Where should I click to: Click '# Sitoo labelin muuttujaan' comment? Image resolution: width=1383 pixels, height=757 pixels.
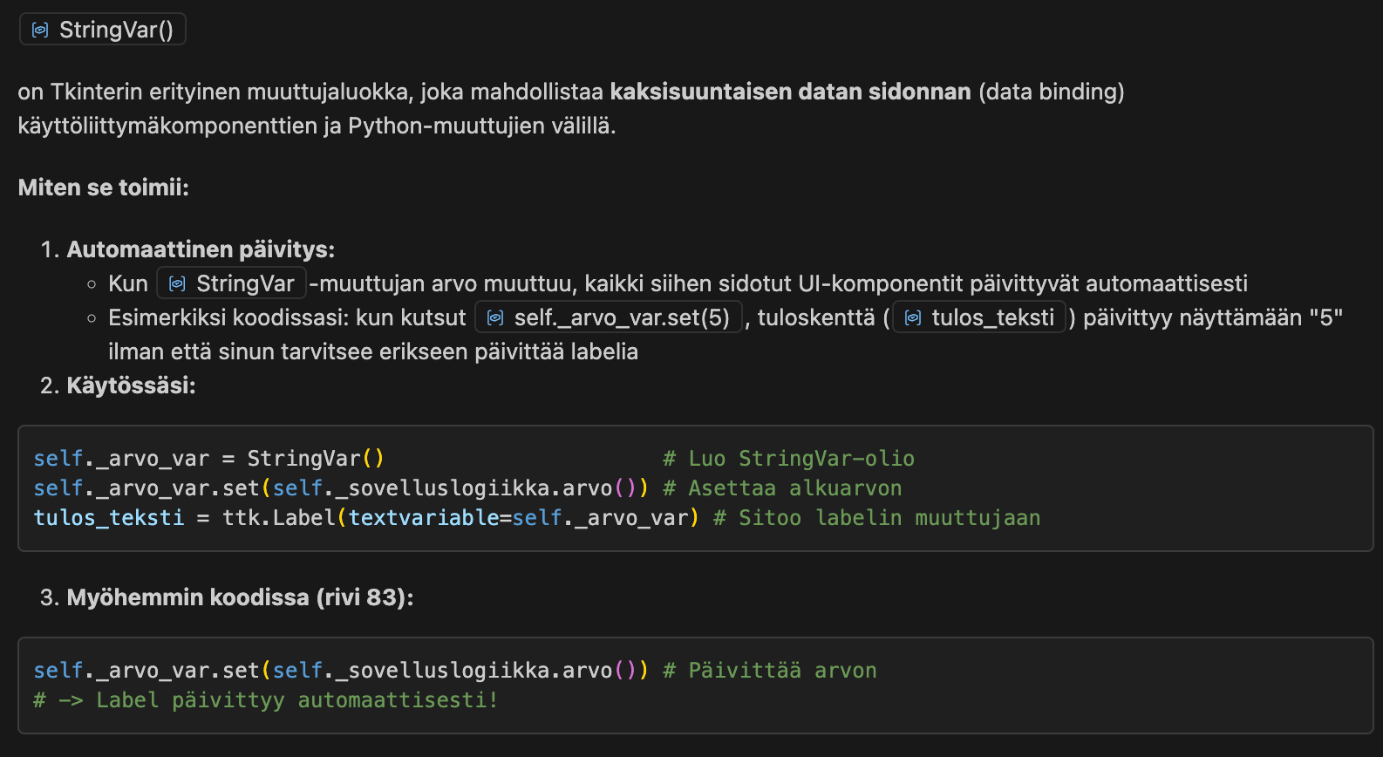pos(876,518)
